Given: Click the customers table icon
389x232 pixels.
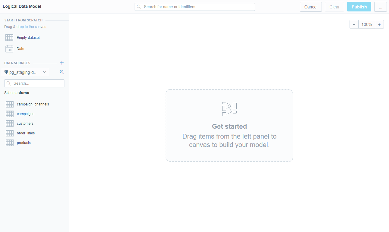Looking at the screenshot, I should point(10,124).
